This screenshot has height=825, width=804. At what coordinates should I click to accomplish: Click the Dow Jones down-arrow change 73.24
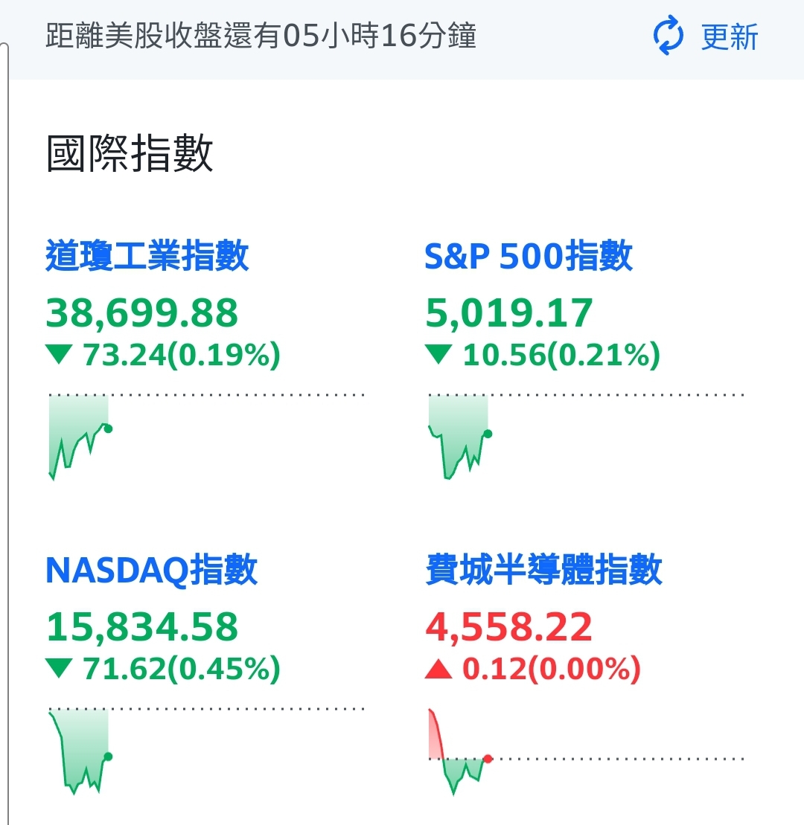click(163, 355)
